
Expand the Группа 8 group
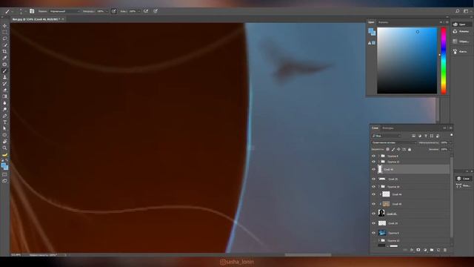pyautogui.click(x=378, y=156)
